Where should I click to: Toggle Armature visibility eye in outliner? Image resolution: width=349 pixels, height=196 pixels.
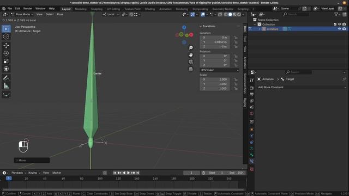click(339, 29)
